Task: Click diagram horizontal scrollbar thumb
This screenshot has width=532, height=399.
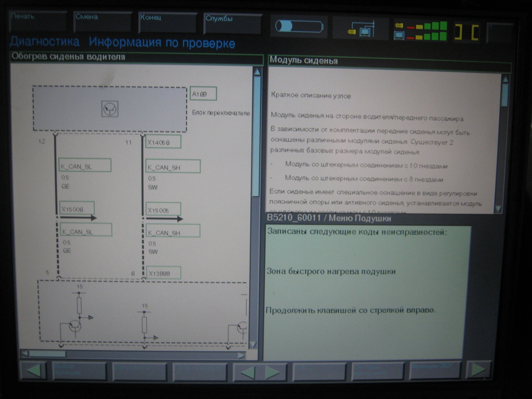Action: tap(48, 354)
